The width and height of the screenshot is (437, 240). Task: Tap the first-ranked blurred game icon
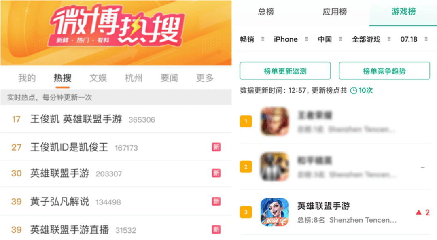pyautogui.click(x=274, y=121)
